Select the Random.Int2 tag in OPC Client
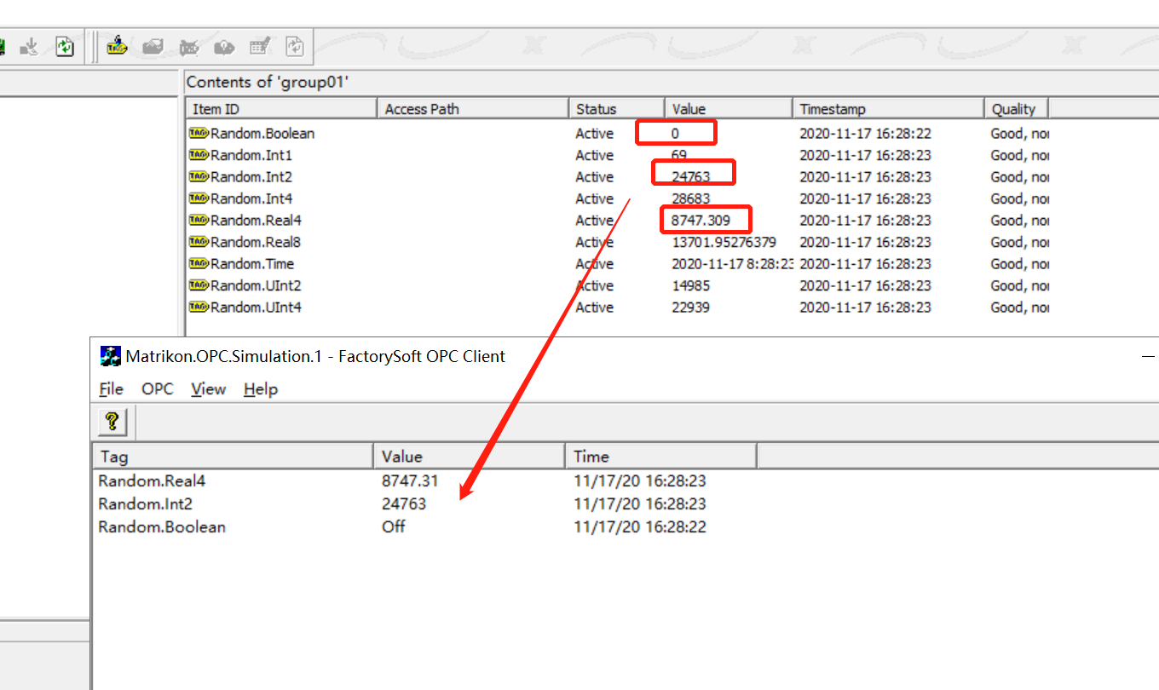Screen dimensions: 1159x690 145,503
